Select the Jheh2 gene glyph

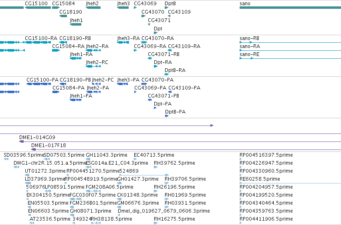pos(93,8)
